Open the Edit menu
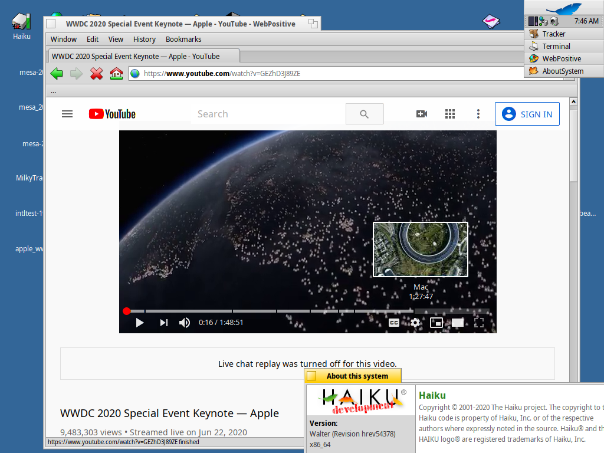Viewport: 604px width, 453px height. pyautogui.click(x=93, y=40)
